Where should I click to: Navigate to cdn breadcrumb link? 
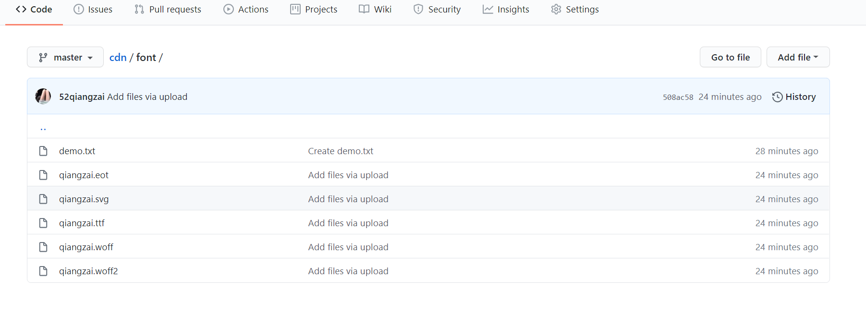pyautogui.click(x=118, y=58)
